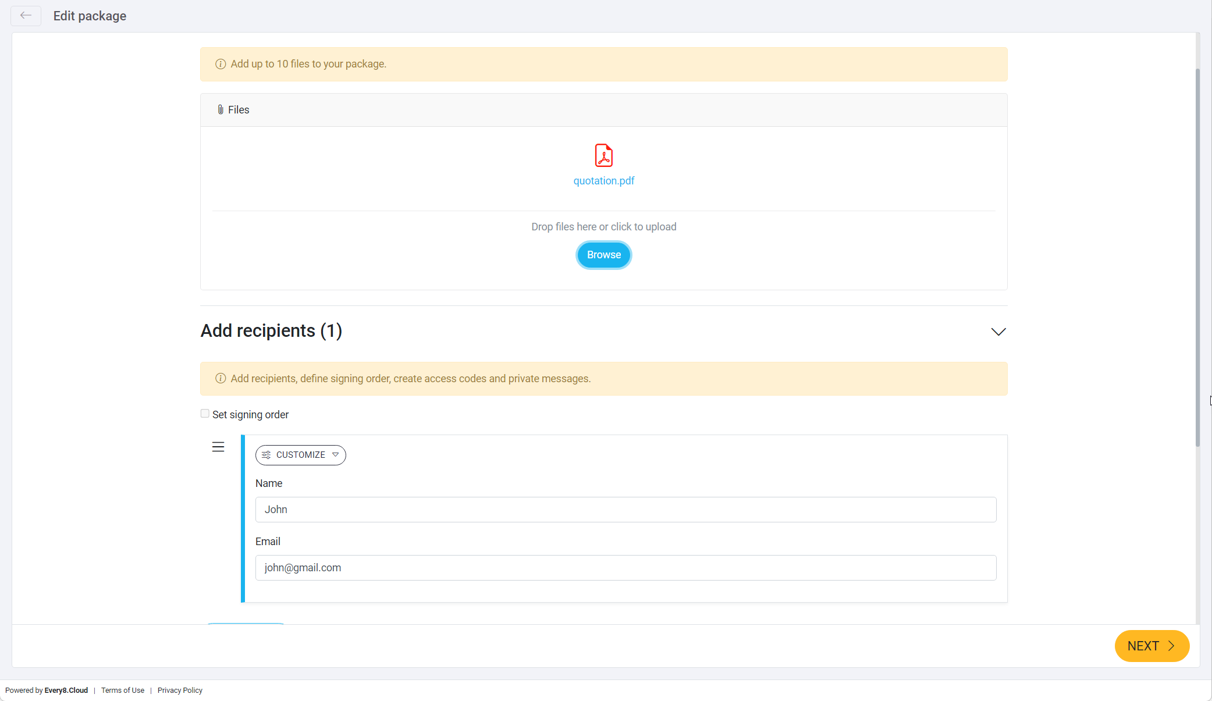
Task: Click the Add recipients (1) heading
Action: 271,331
